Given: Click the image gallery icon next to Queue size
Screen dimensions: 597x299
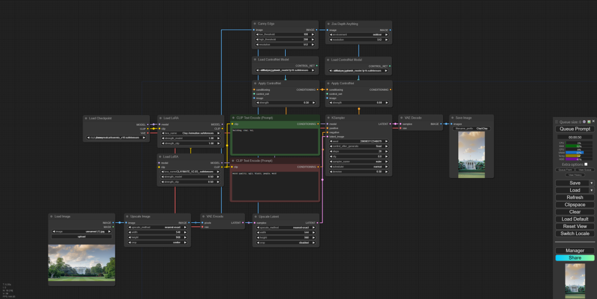Looking at the screenshot, I should pyautogui.click(x=589, y=122).
